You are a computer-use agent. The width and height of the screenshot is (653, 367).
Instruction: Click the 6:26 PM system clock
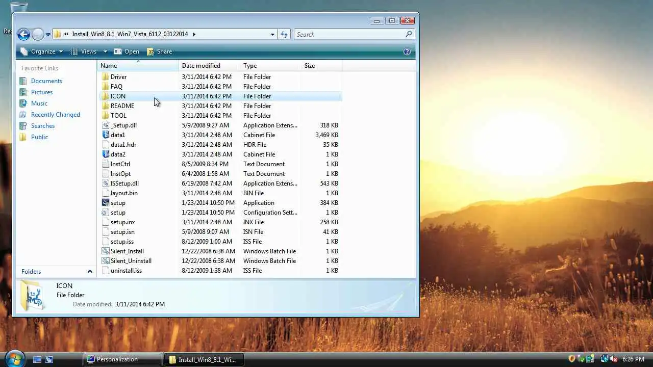(633, 359)
